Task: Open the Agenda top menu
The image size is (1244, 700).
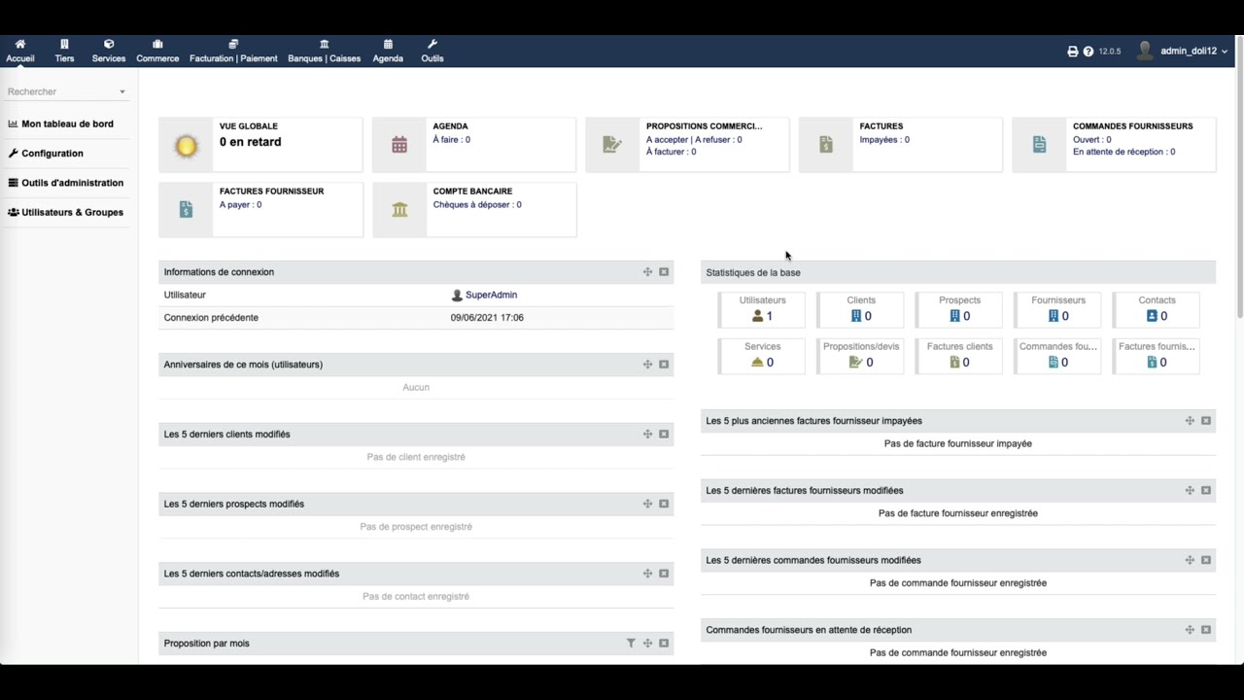Action: pos(388,52)
